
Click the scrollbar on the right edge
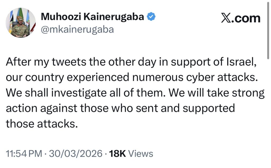tap(269, 29)
